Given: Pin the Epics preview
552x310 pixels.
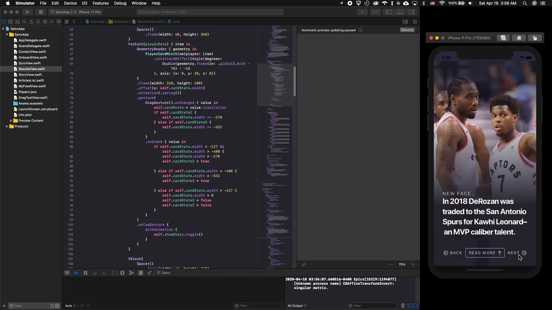Looking at the screenshot, I should click(304, 265).
